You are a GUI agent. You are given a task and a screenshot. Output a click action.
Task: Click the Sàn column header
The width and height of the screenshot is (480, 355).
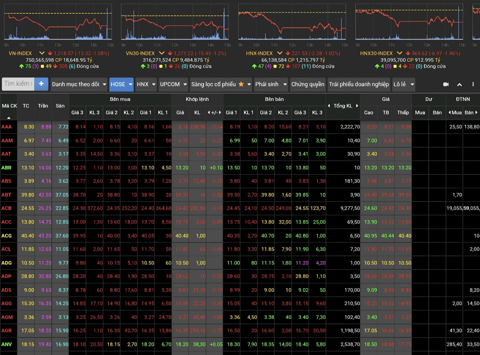click(x=60, y=106)
